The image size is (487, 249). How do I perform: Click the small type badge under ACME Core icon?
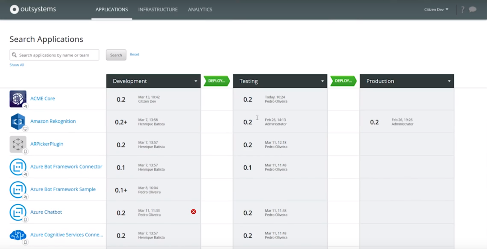(25, 106)
